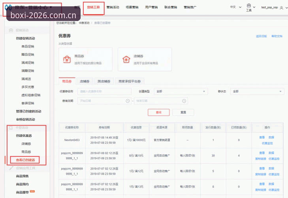The image size is (288, 198).
Task: Expand the 创建类型 dropdown
Action: pos(181,91)
